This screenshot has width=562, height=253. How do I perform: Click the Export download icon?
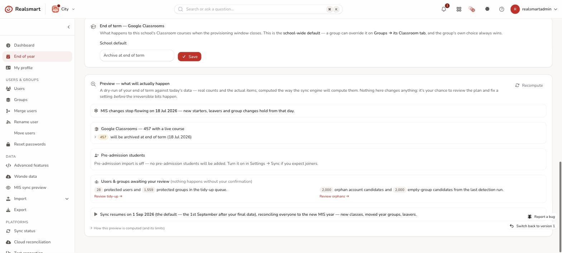[x=8, y=210]
